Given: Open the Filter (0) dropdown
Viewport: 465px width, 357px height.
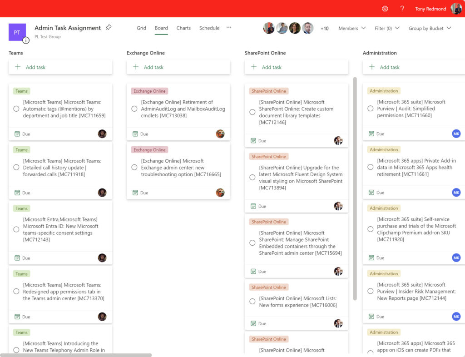Looking at the screenshot, I should pyautogui.click(x=387, y=28).
